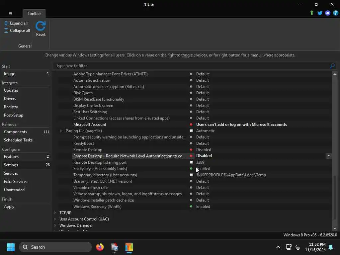Image resolution: width=340 pixels, height=255 pixels.
Task: Toggle the Disk Quota status dot
Action: [x=191, y=93]
